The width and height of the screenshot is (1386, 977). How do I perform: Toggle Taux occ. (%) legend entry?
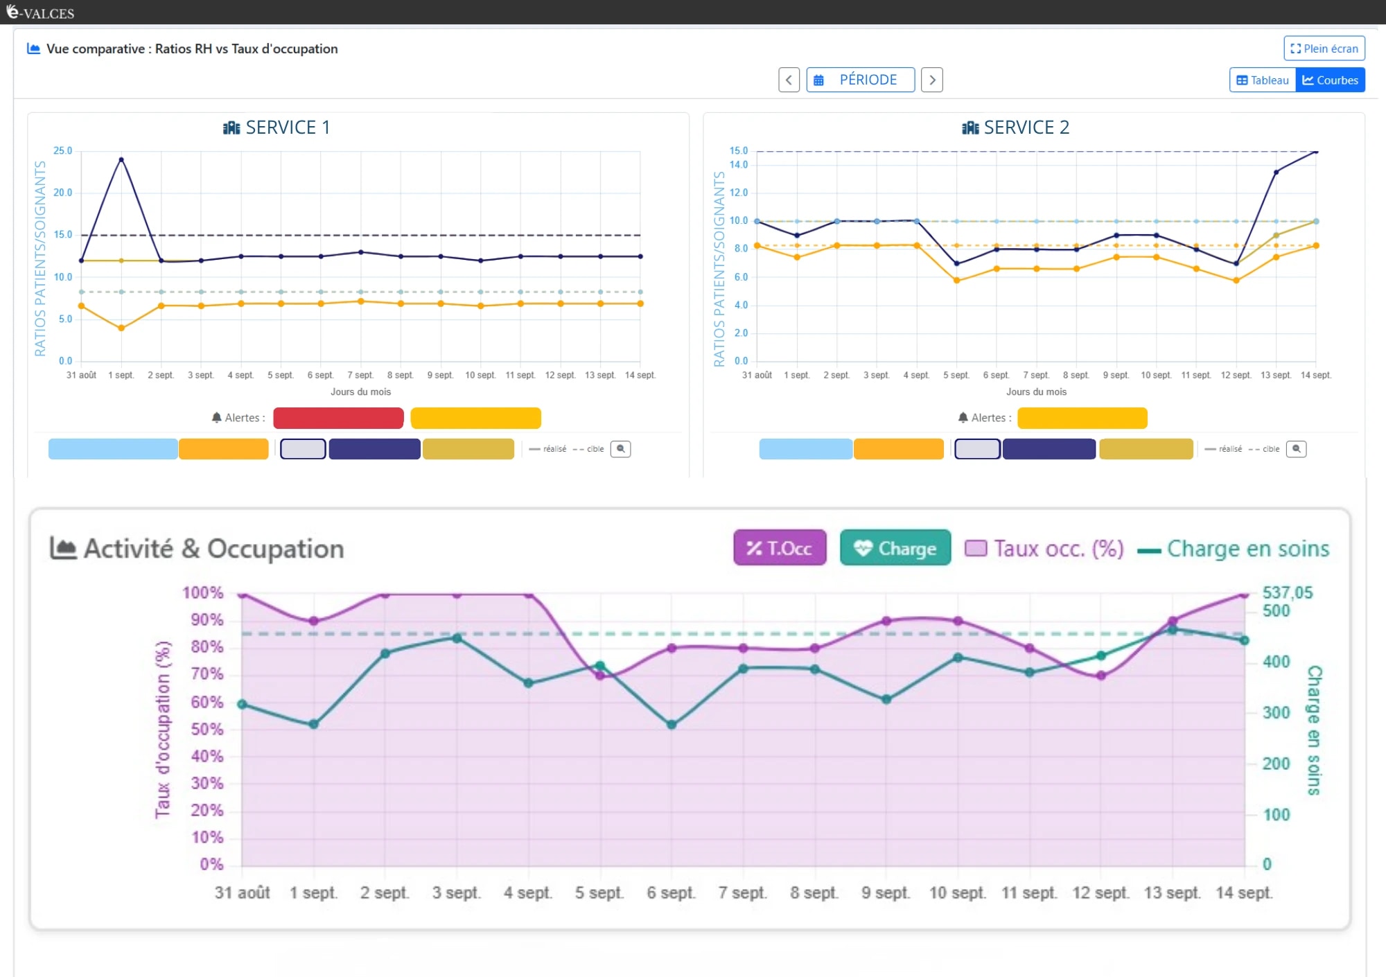tap(1044, 549)
